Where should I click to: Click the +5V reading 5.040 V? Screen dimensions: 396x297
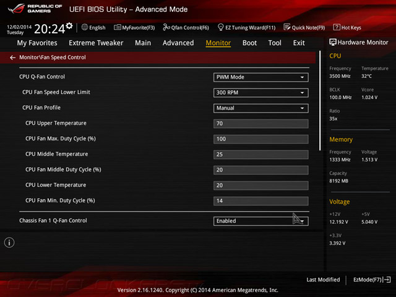(x=369, y=222)
